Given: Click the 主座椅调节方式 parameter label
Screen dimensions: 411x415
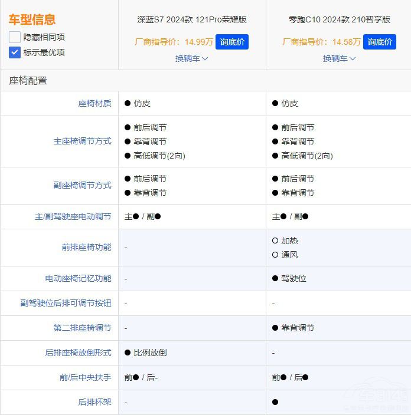Looking at the screenshot, I should coord(82,141).
